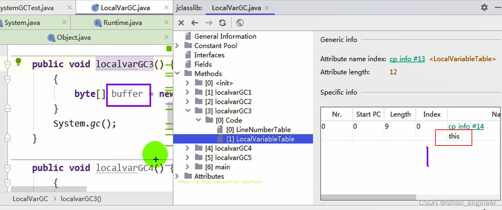This screenshot has width=502, height=210.
Task: Click the <LocalVariableTable> attribute name text
Action: pyautogui.click(x=462, y=59)
